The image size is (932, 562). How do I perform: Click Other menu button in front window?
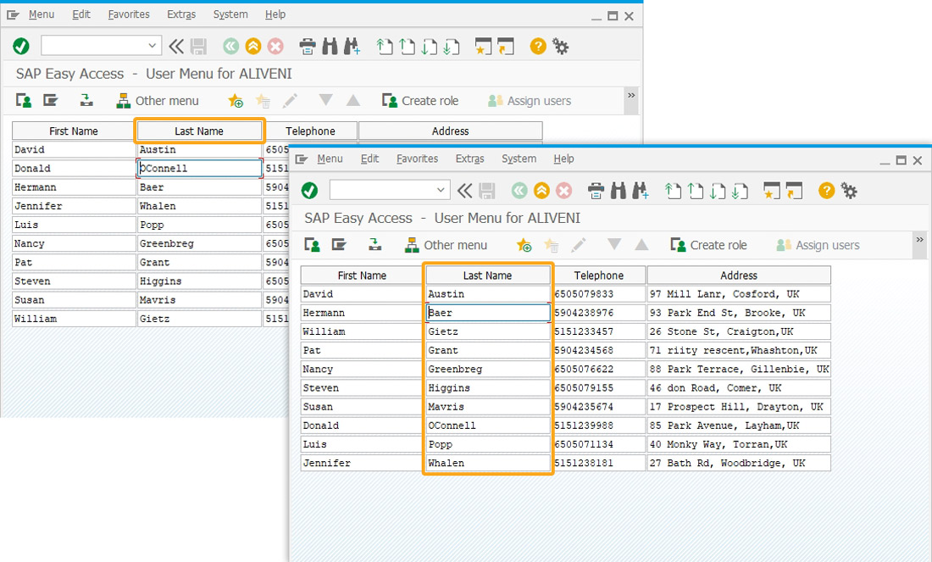[446, 245]
